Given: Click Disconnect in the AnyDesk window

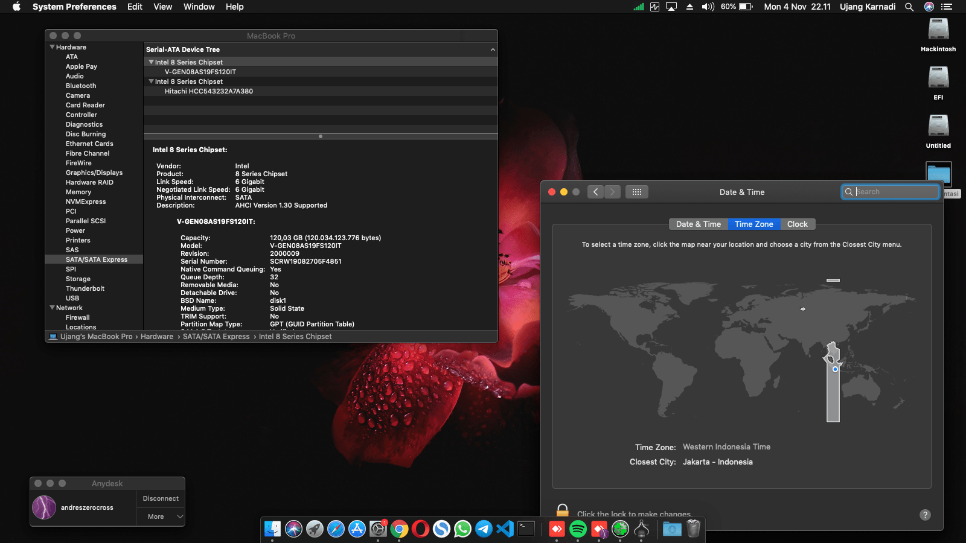Looking at the screenshot, I should tap(160, 498).
